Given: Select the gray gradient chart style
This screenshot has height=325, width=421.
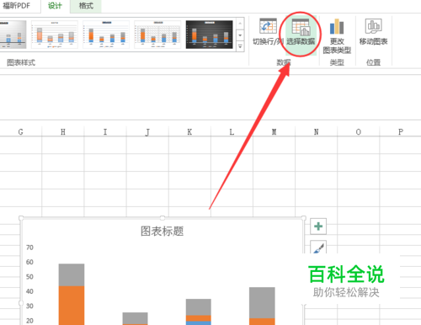Looking at the screenshot, I should pyautogui.click(x=13, y=35).
